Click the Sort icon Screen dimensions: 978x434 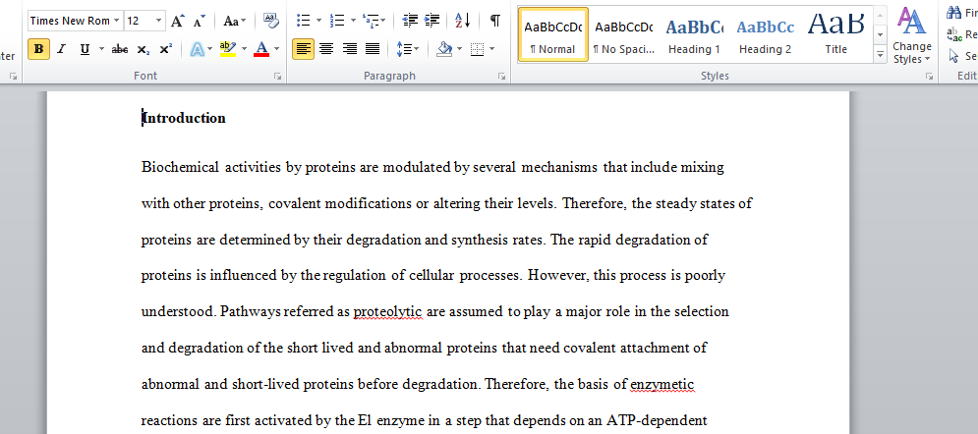tap(463, 21)
